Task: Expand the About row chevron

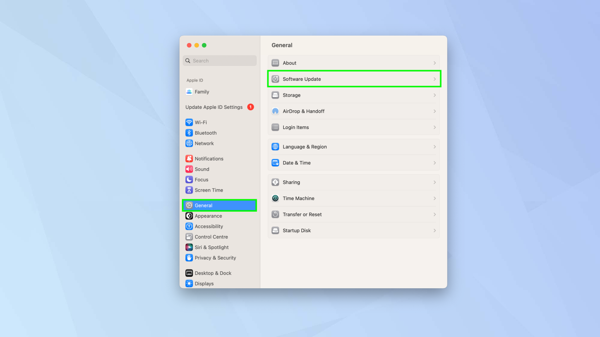Action: point(435,63)
